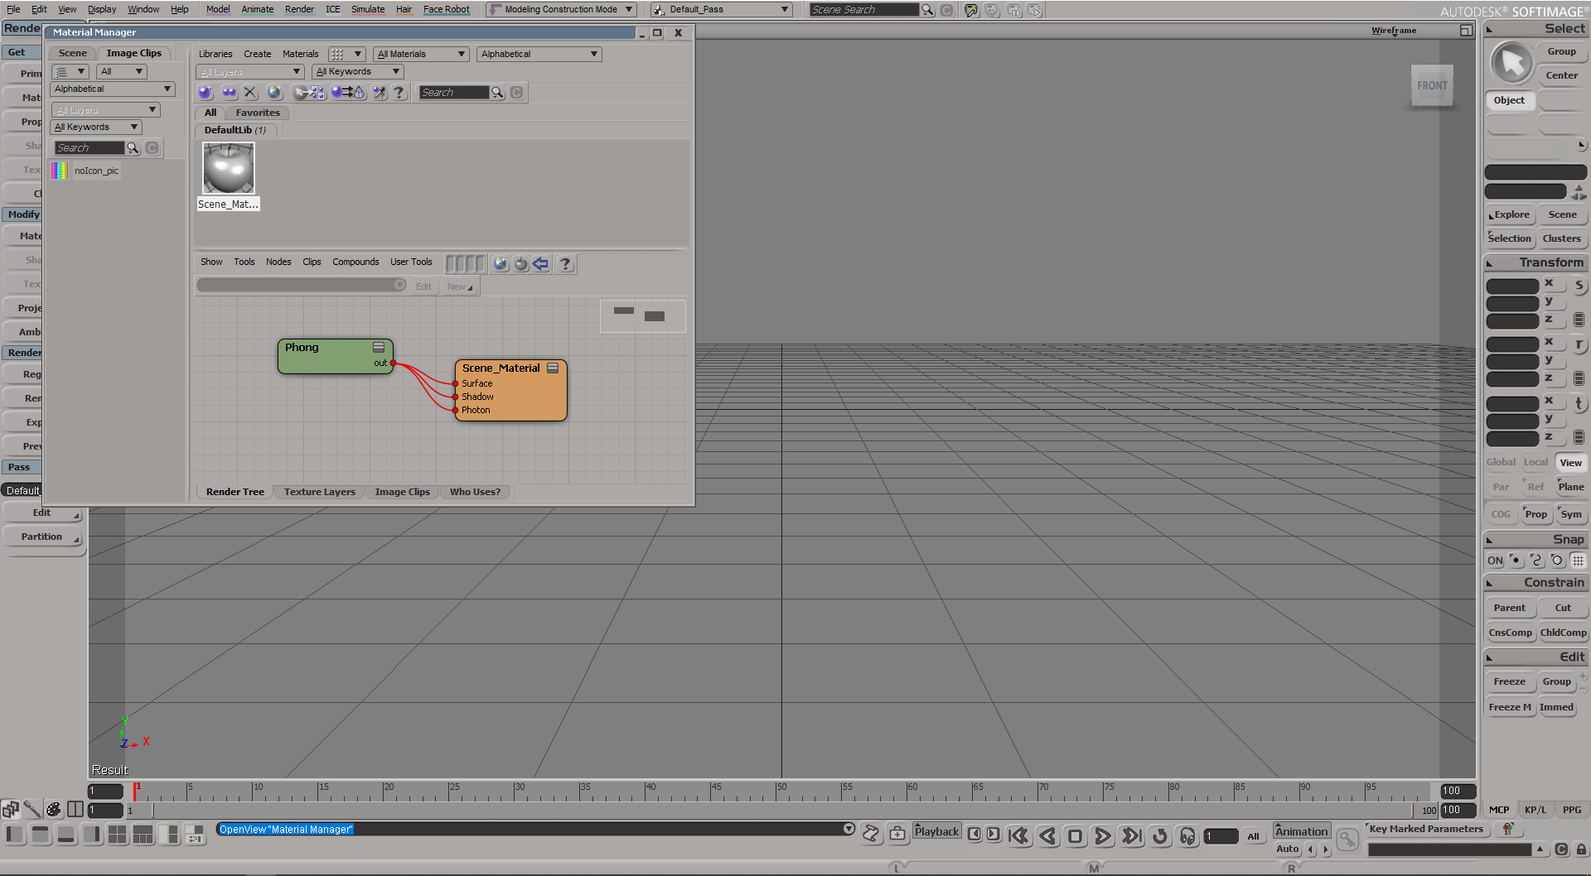Click the audio headphones playback icon

point(1187,836)
